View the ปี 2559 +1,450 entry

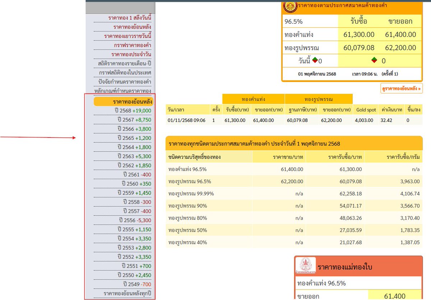(134, 193)
